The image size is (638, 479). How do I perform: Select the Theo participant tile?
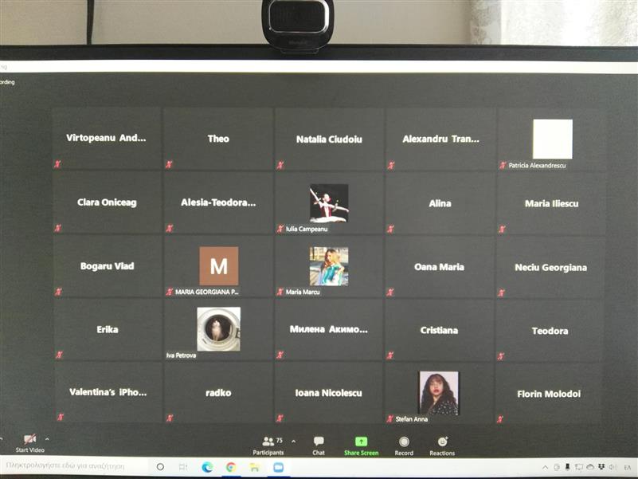pos(218,139)
